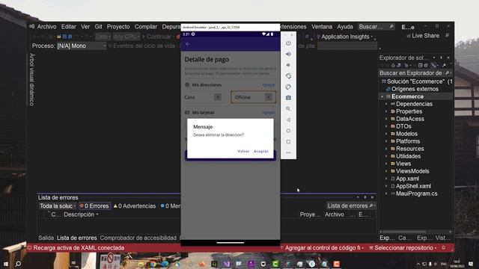The height and width of the screenshot is (269, 479).
Task: Select App.xaml in Solution Explorer
Action: 407,179
